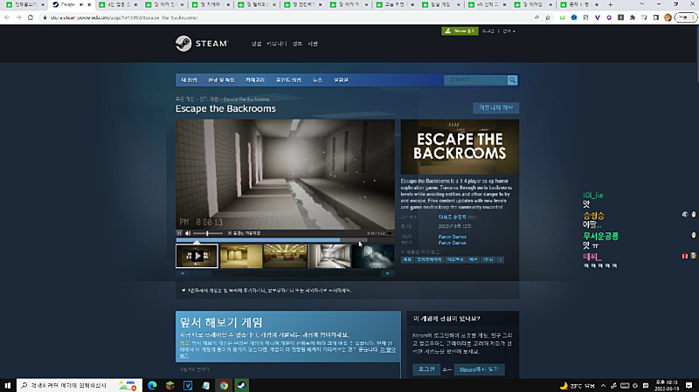Open the Labs tab in store nav
The width and height of the screenshot is (699, 392).
click(341, 80)
